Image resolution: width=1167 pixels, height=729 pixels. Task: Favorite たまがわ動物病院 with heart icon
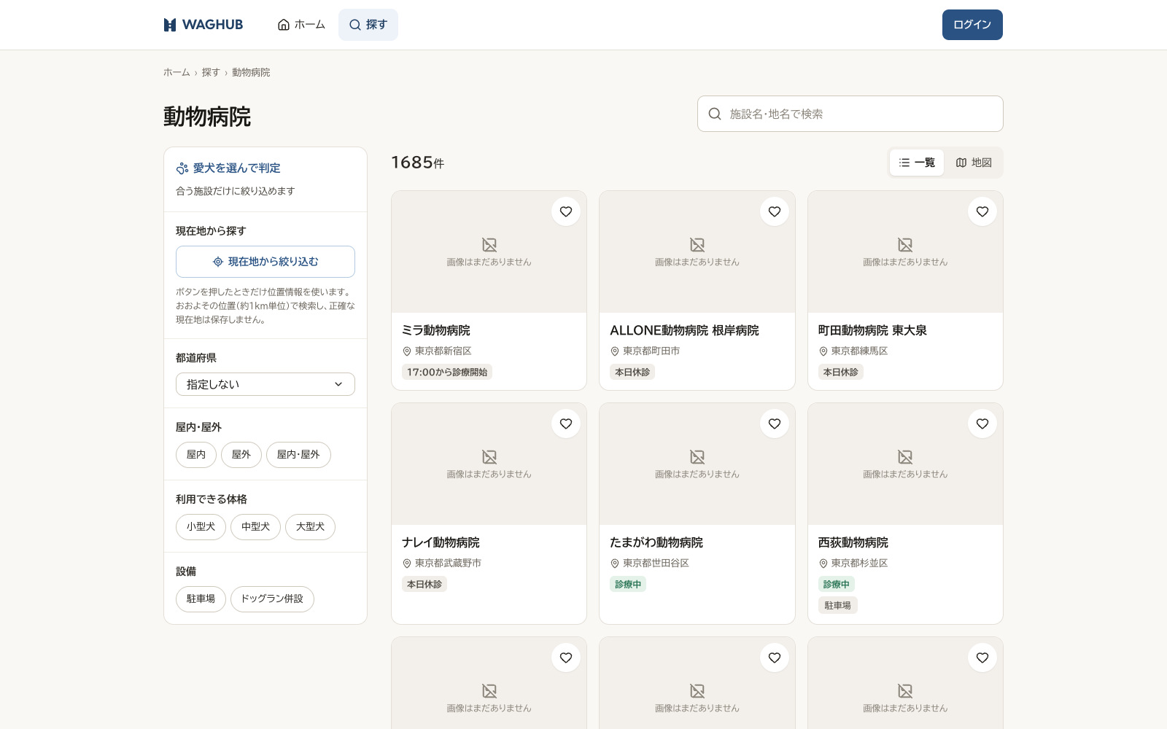pyautogui.click(x=775, y=424)
